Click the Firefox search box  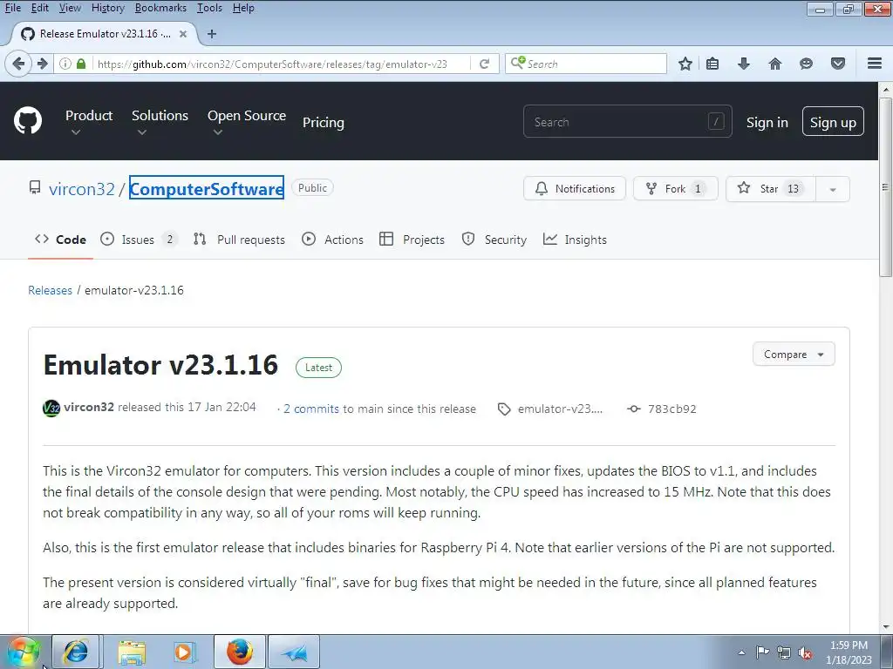pyautogui.click(x=586, y=64)
